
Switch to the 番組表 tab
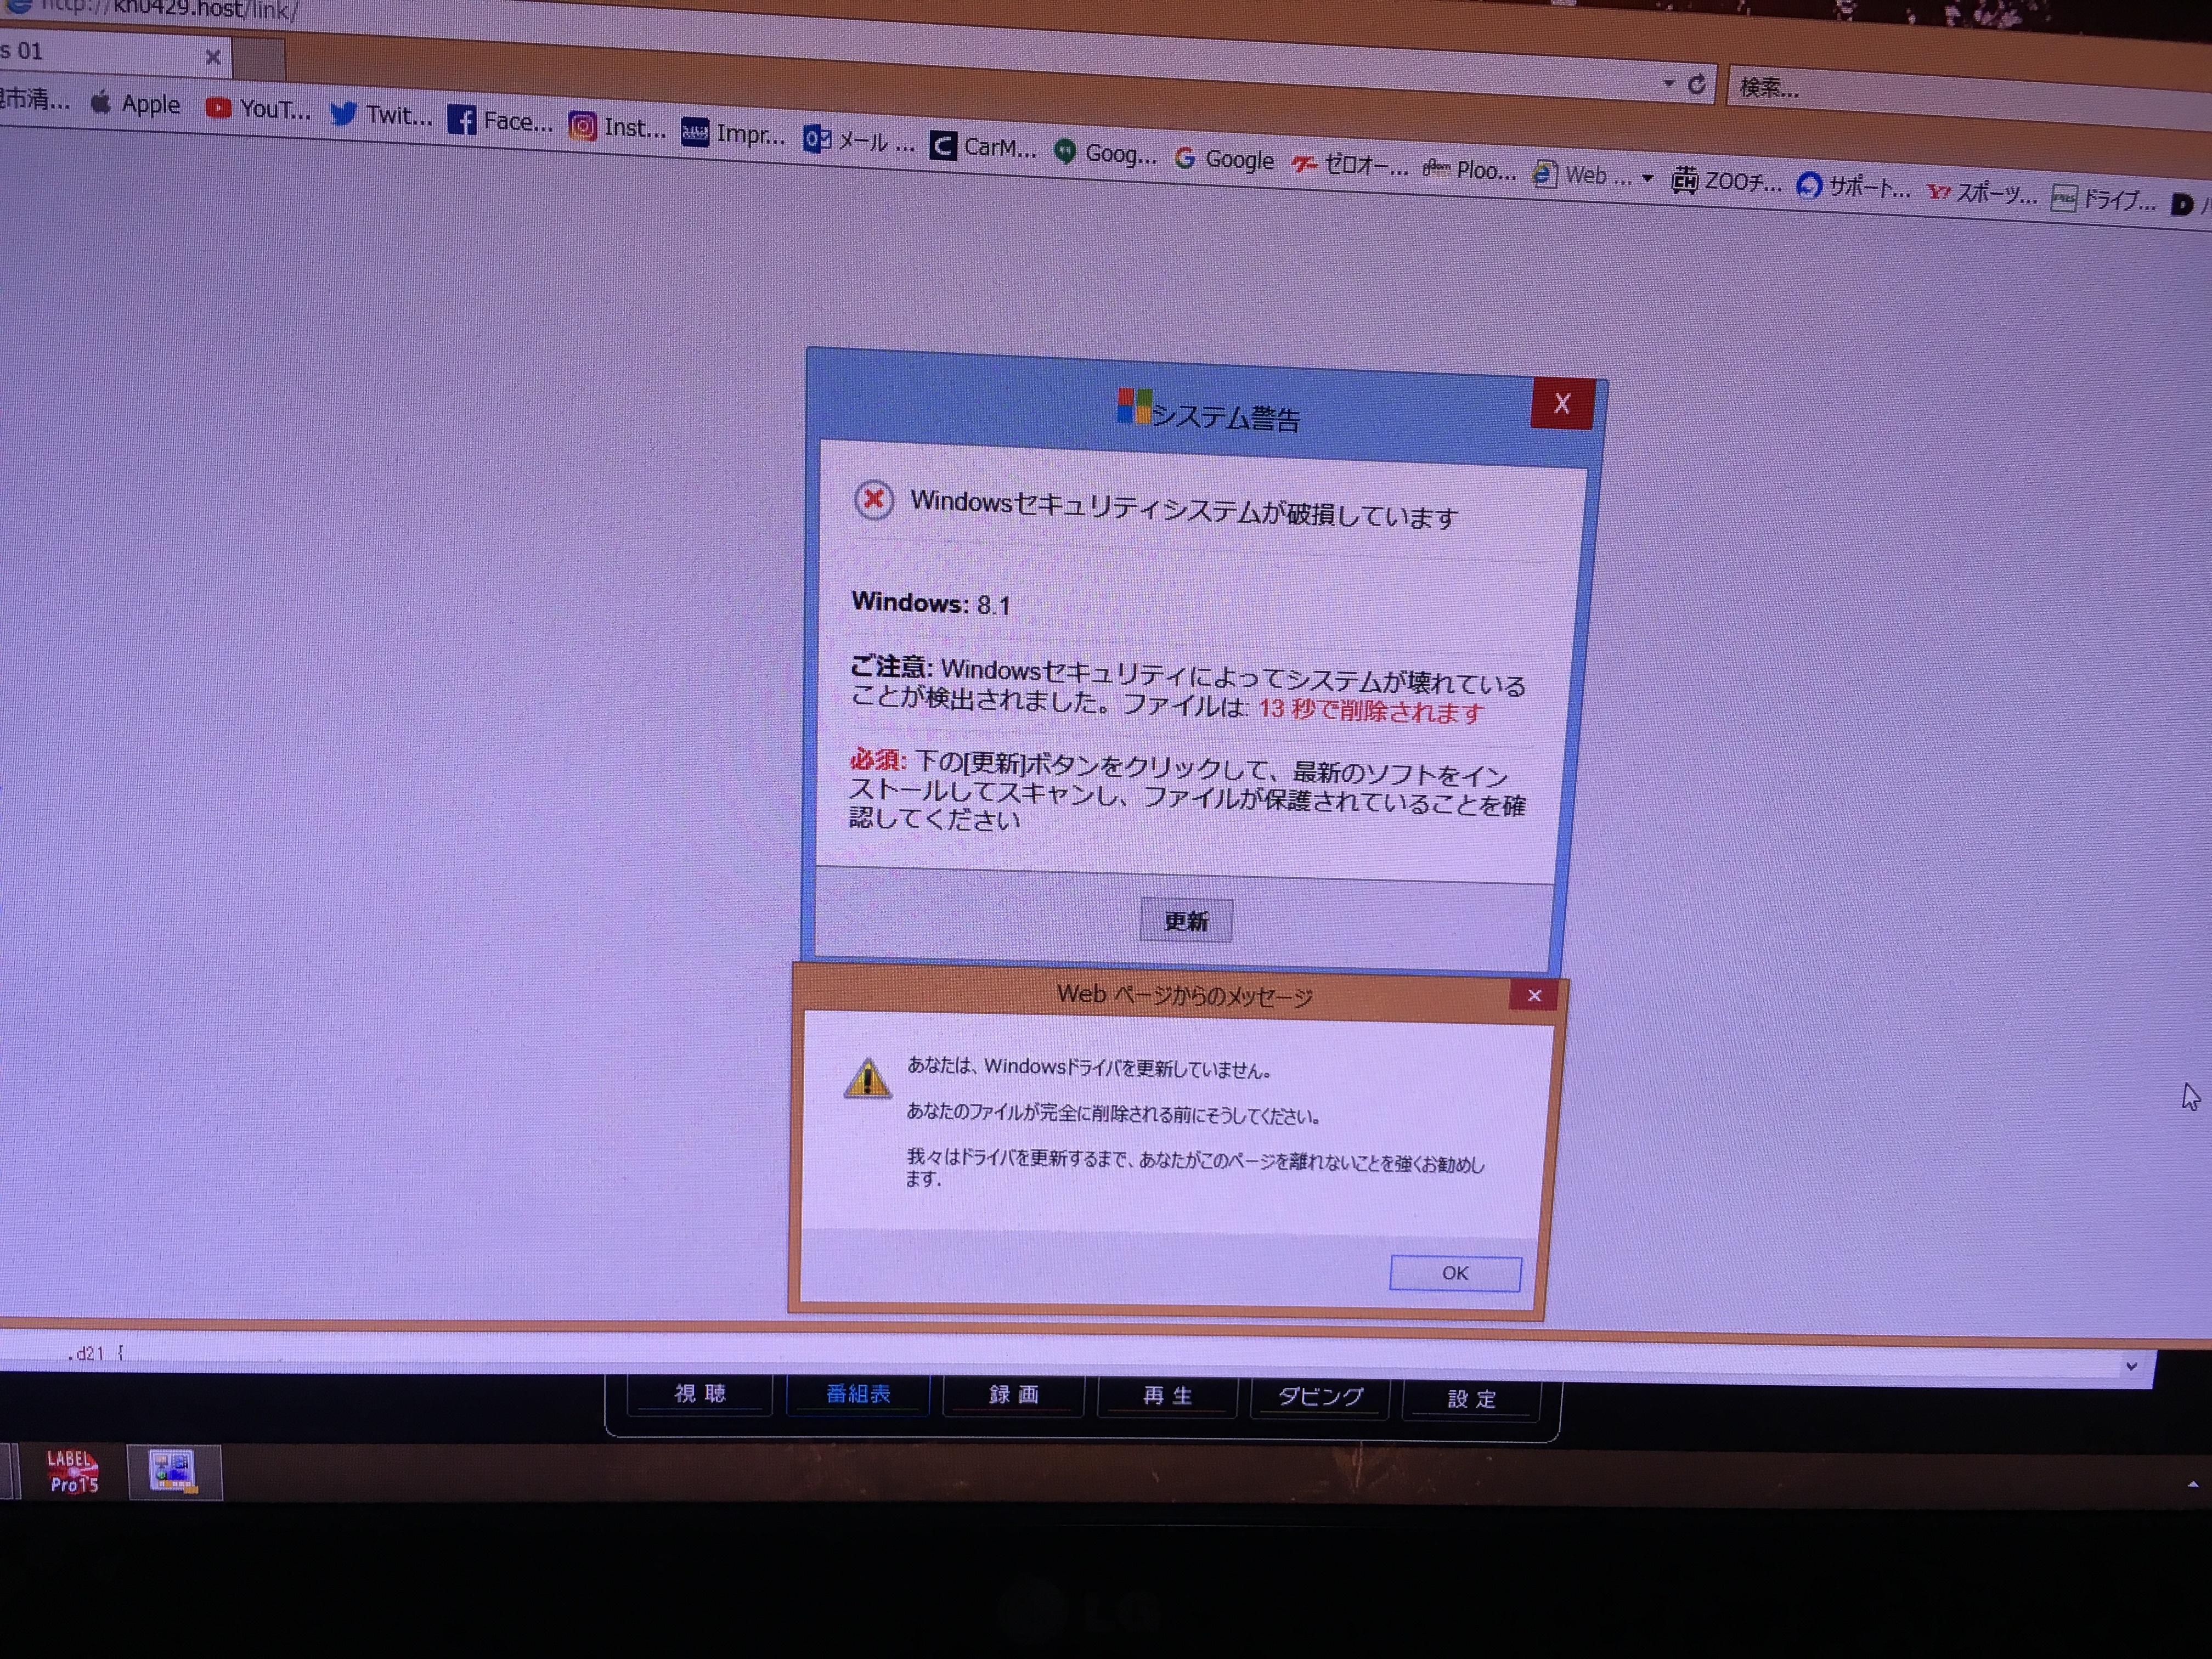coord(858,1394)
